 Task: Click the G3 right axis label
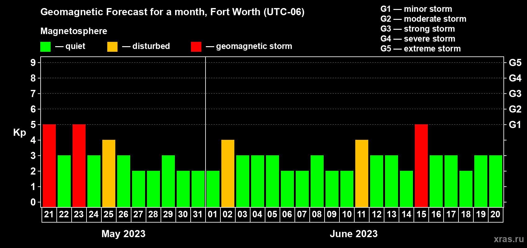[515, 94]
